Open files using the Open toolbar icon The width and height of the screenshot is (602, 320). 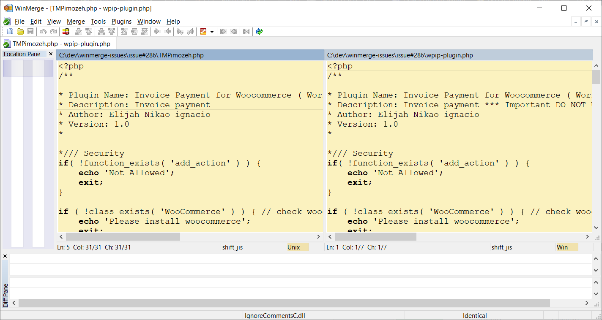(x=20, y=31)
